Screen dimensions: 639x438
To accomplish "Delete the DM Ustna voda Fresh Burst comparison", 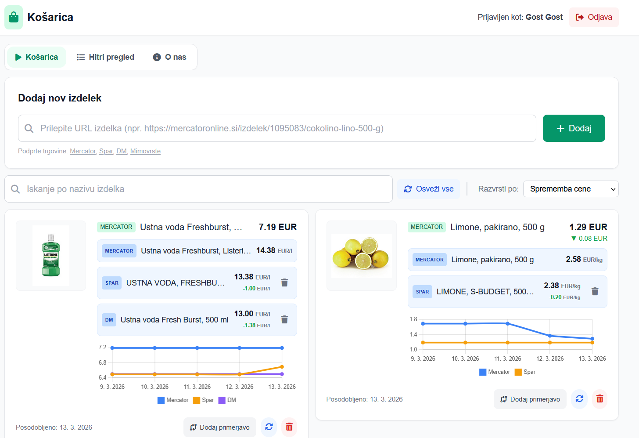I will point(284,319).
